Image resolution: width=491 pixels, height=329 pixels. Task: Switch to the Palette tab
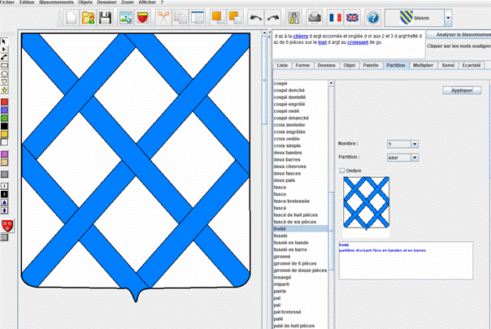[371, 63]
